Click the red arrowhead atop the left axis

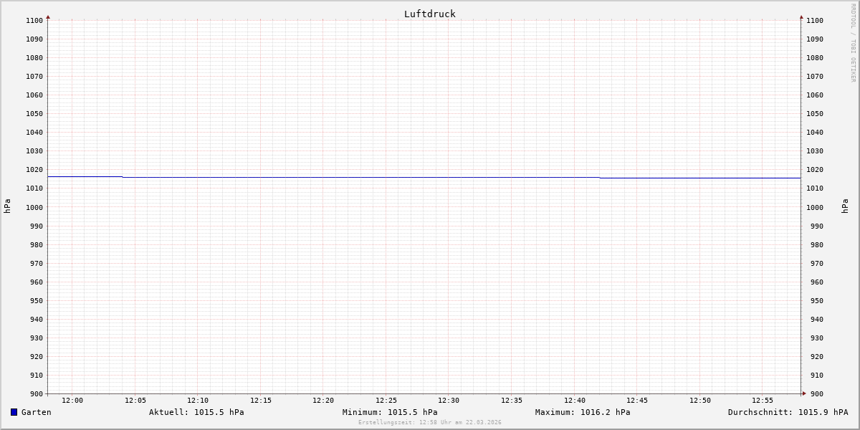pyautogui.click(x=48, y=16)
